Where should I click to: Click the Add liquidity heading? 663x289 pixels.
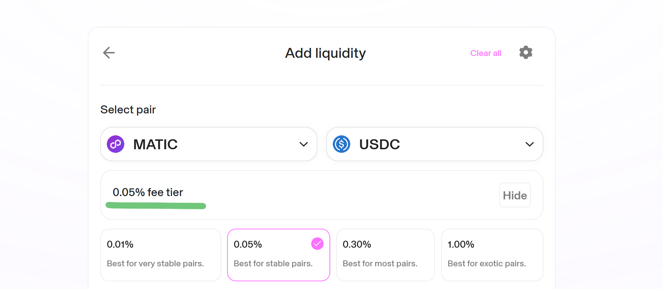pyautogui.click(x=325, y=53)
